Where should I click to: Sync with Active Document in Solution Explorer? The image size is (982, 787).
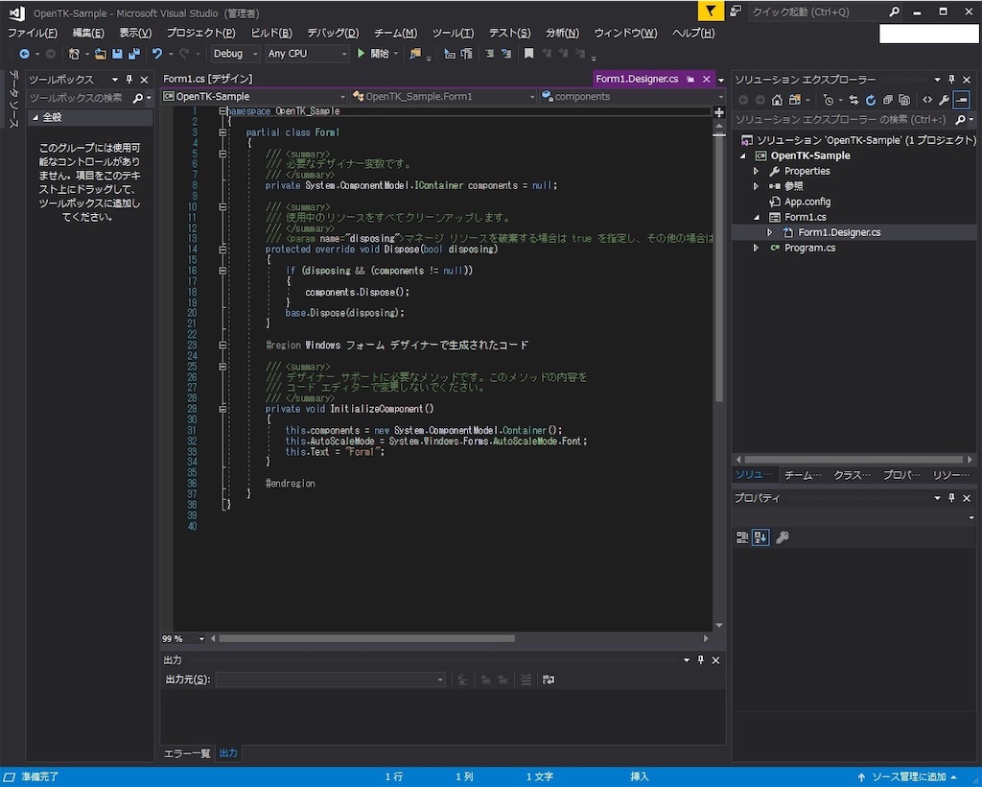coord(853,100)
